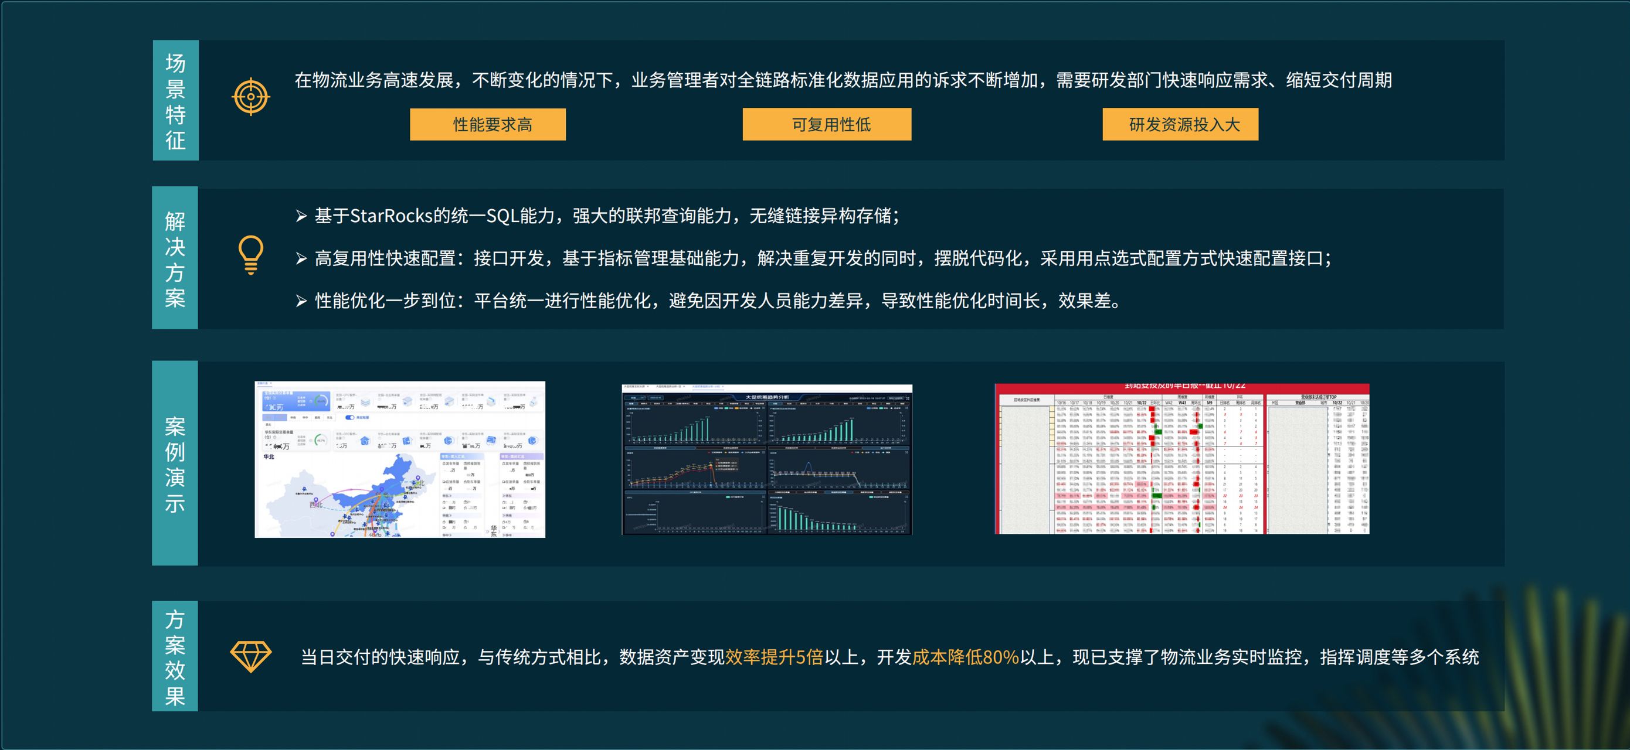1630x750 pixels.
Task: Click the 可复用性低 button
Action: point(826,125)
